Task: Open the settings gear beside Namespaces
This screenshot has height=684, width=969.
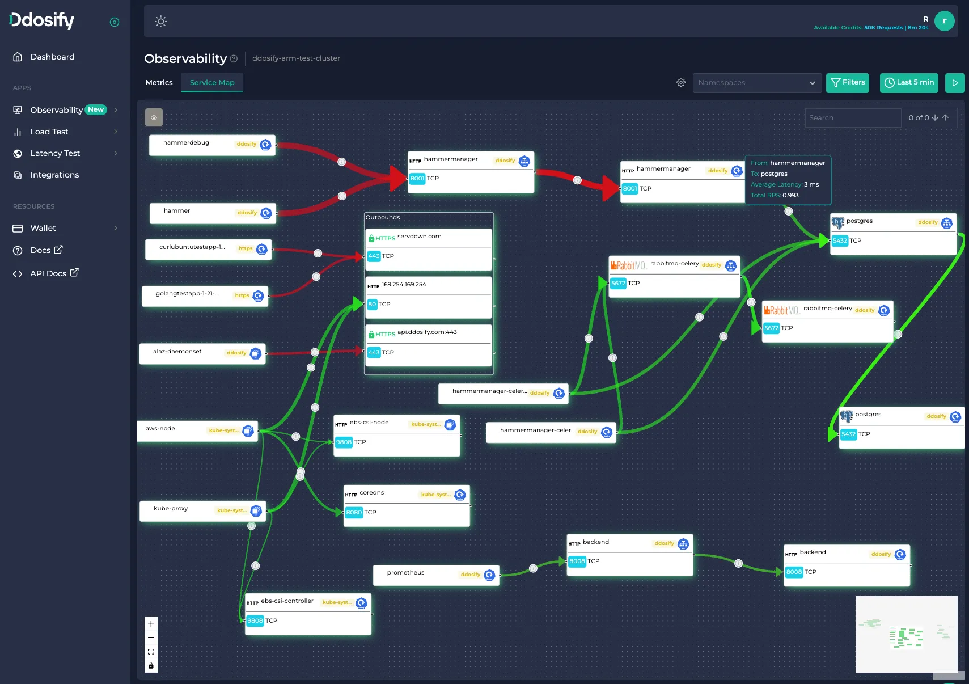Action: (x=681, y=82)
